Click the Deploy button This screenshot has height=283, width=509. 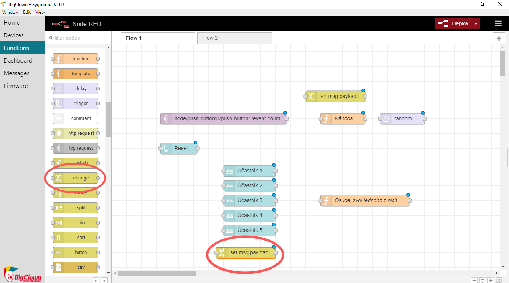tap(453, 23)
